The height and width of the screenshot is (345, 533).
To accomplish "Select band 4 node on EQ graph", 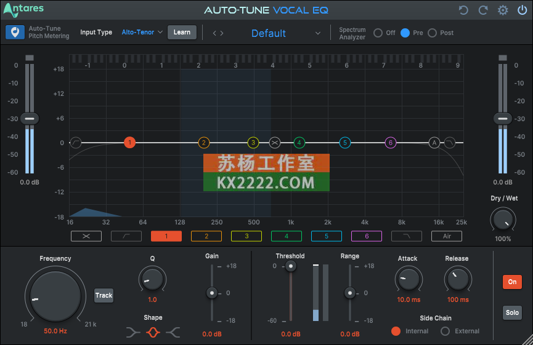I will tap(299, 143).
